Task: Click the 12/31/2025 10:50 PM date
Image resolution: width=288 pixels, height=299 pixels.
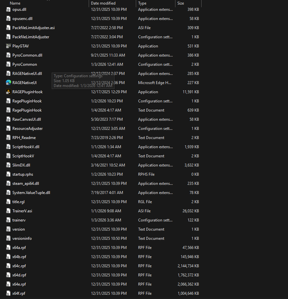Action: tap(109, 238)
